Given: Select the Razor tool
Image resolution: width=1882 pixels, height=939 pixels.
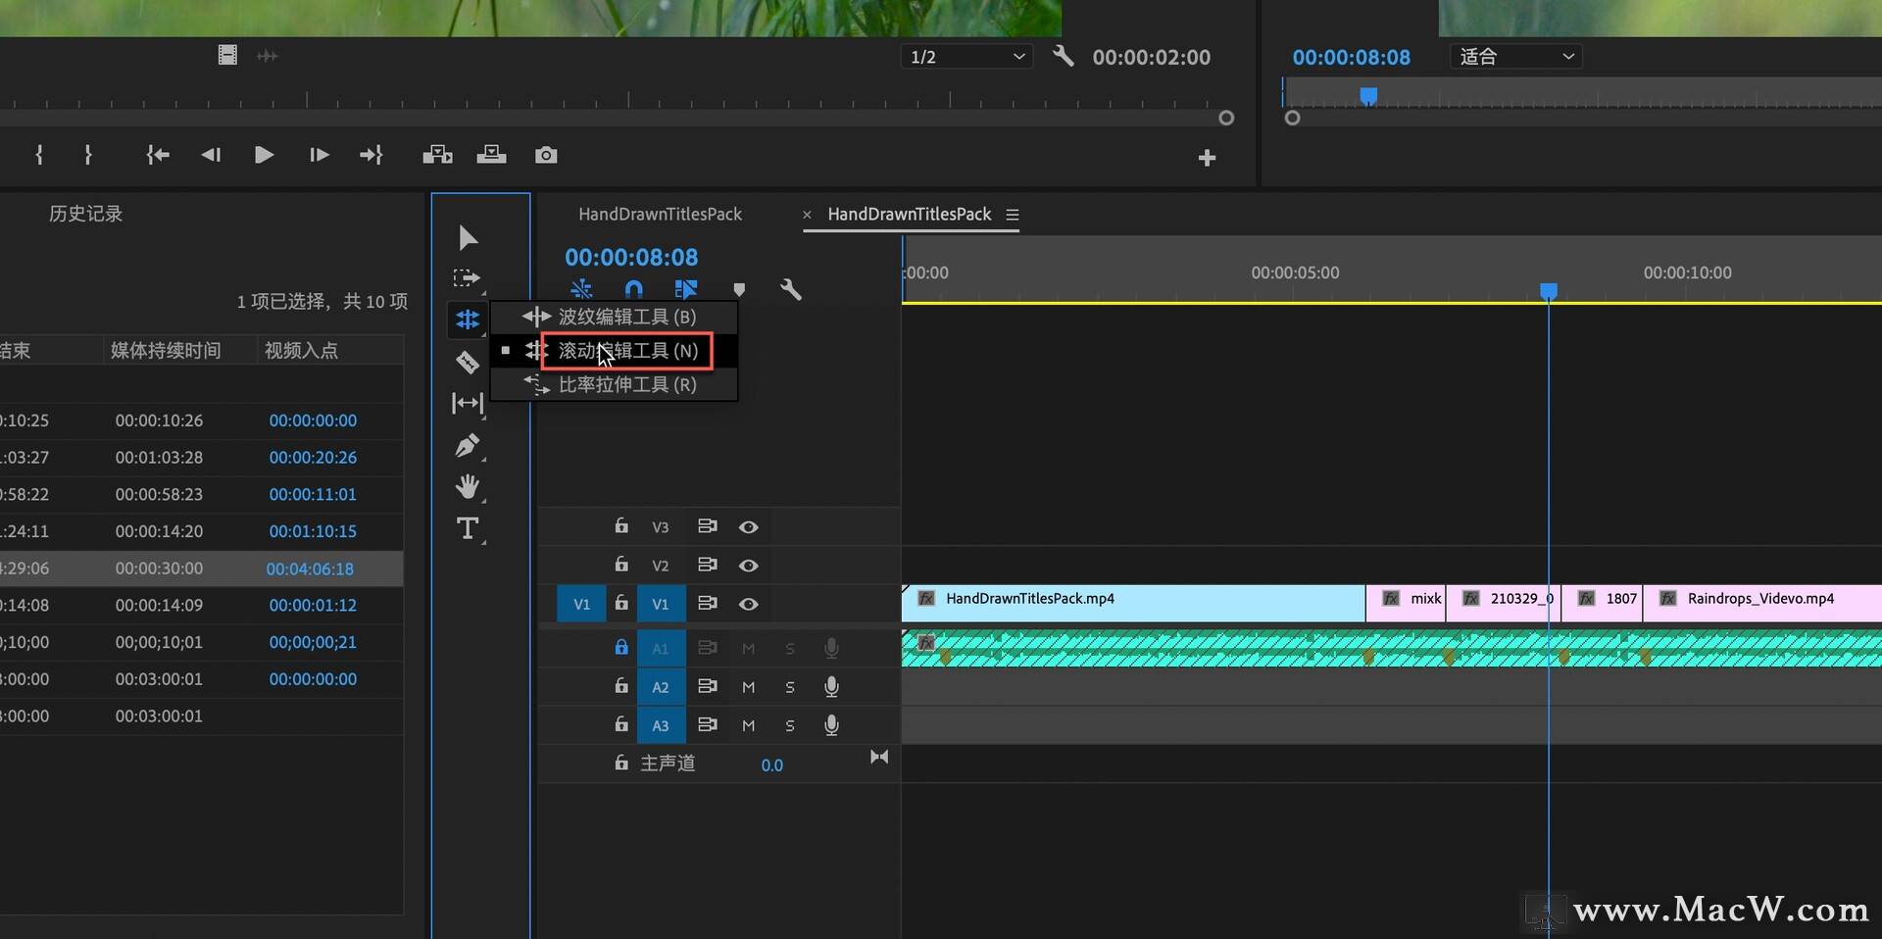Looking at the screenshot, I should [x=468, y=362].
